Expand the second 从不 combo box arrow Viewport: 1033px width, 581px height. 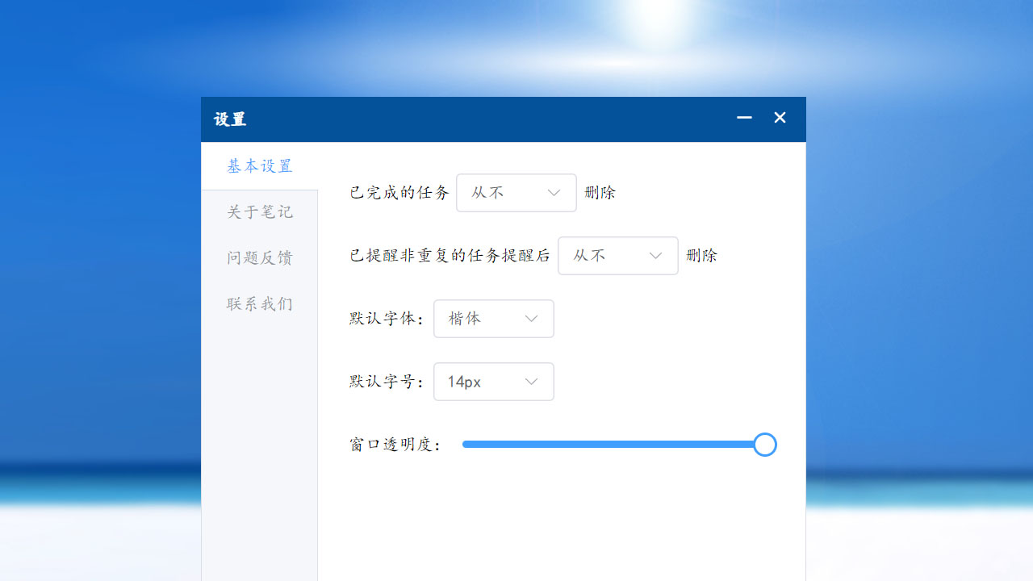[x=655, y=256]
